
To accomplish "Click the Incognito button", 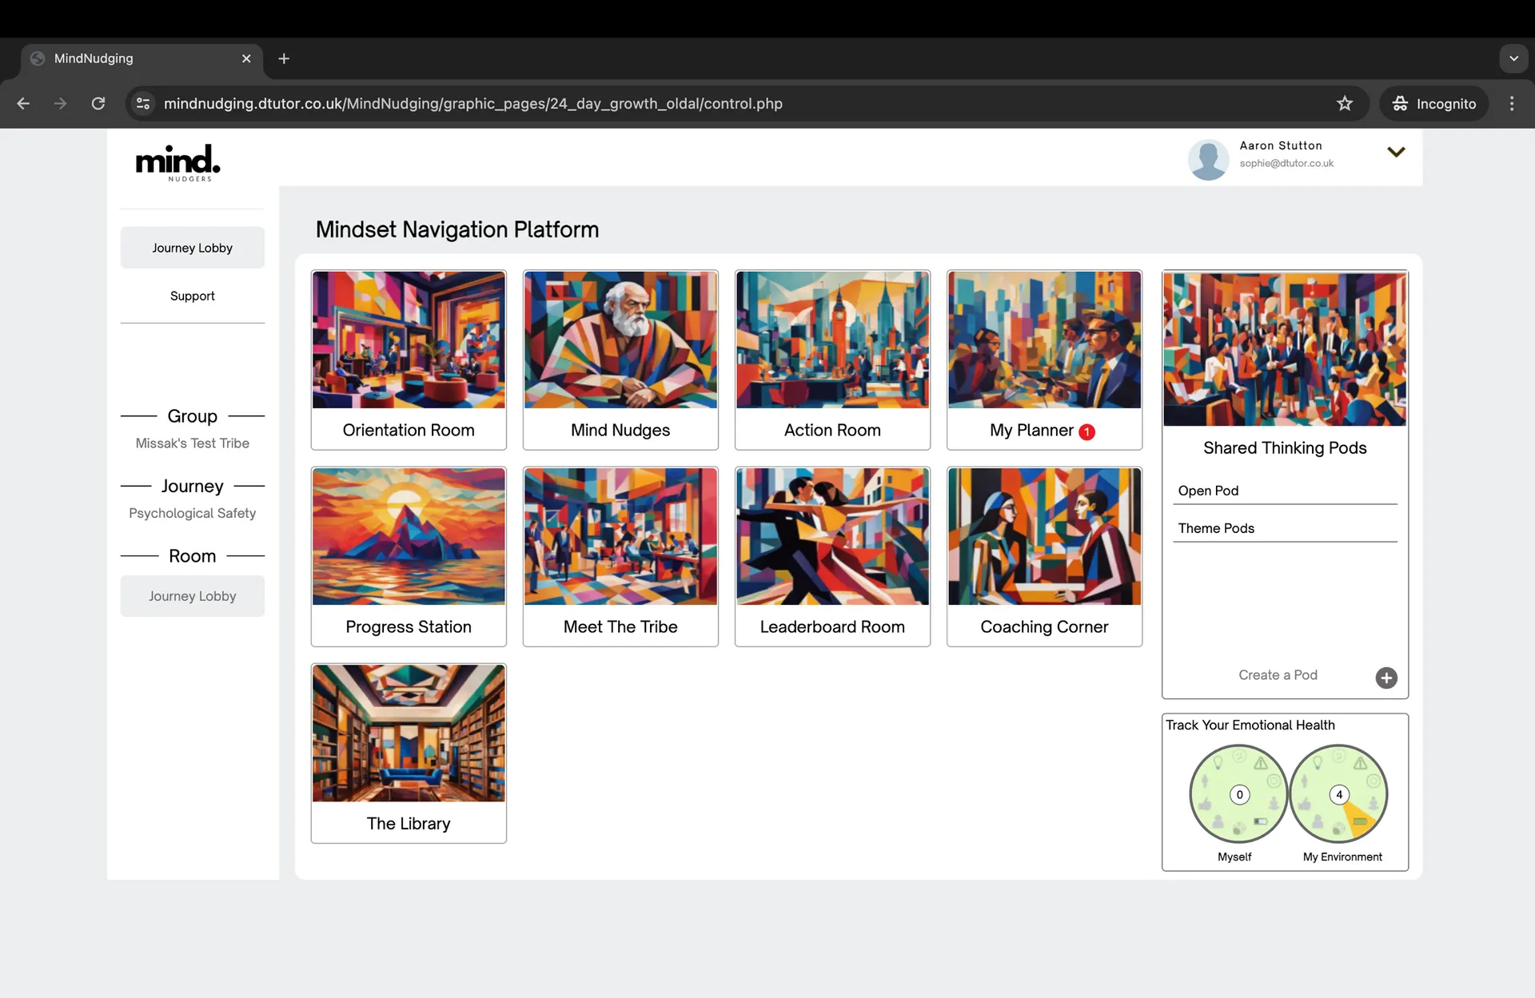I will pos(1434,103).
